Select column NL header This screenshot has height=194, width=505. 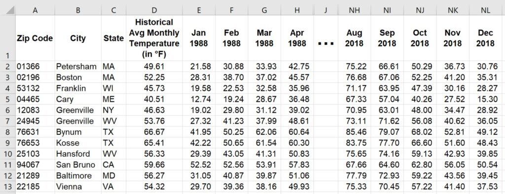point(486,10)
